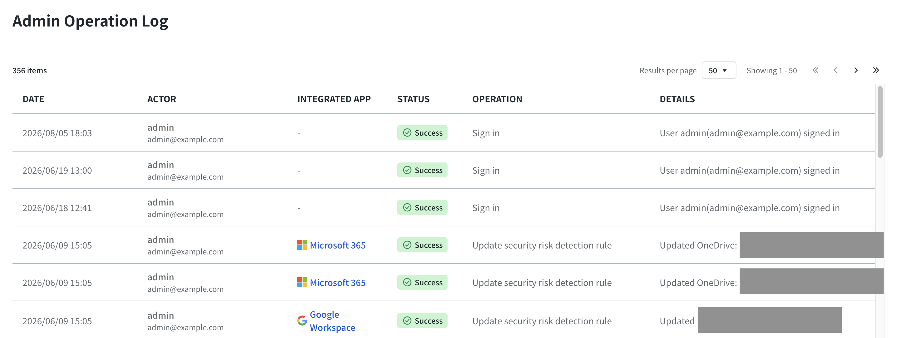Click the DATE column header
Viewport: 897px width, 338px height.
coord(33,99)
